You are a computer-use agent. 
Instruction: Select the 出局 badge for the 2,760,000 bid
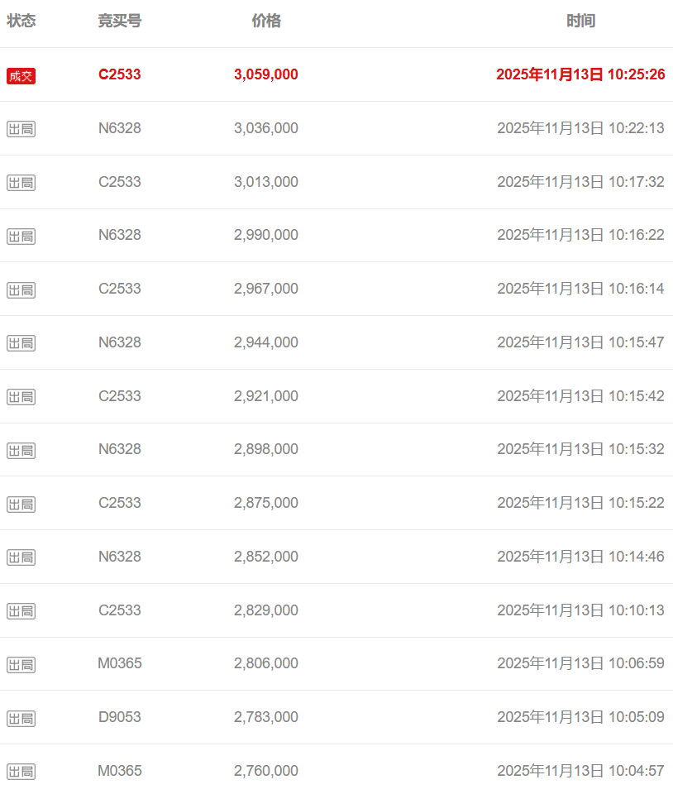point(21,772)
